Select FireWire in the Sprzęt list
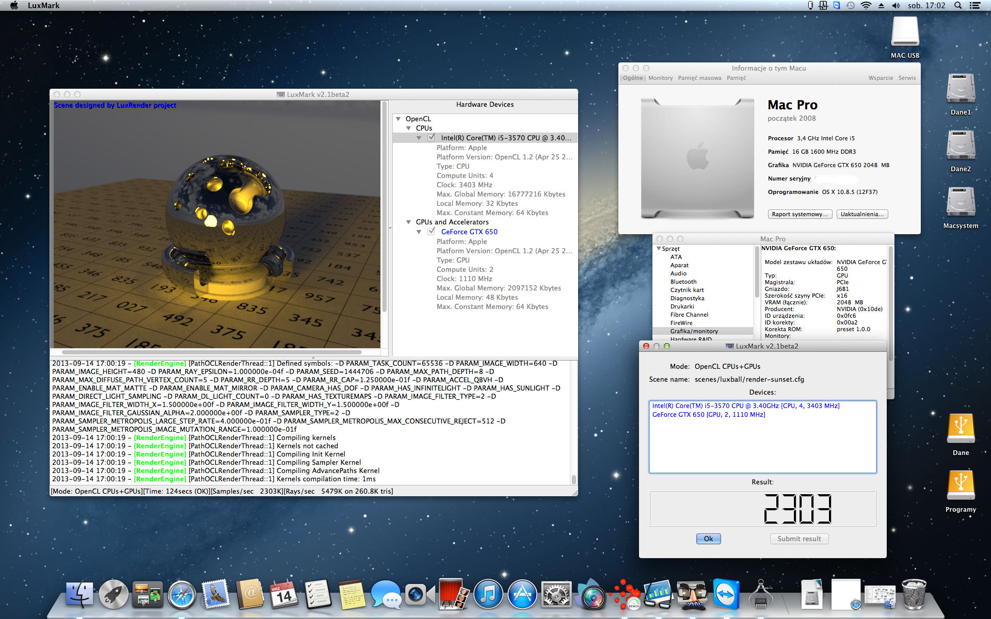The image size is (991, 619). (681, 323)
